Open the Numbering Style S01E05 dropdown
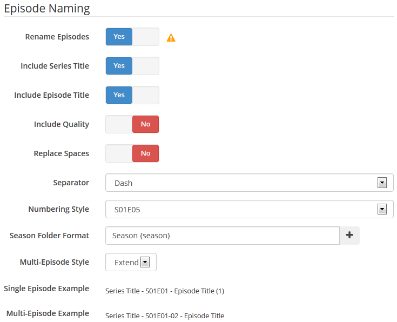The image size is (397, 322). click(x=250, y=209)
